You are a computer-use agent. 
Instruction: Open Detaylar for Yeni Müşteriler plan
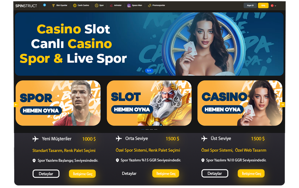click(x=46, y=174)
